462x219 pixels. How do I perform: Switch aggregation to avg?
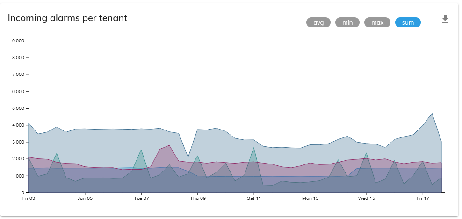318,22
